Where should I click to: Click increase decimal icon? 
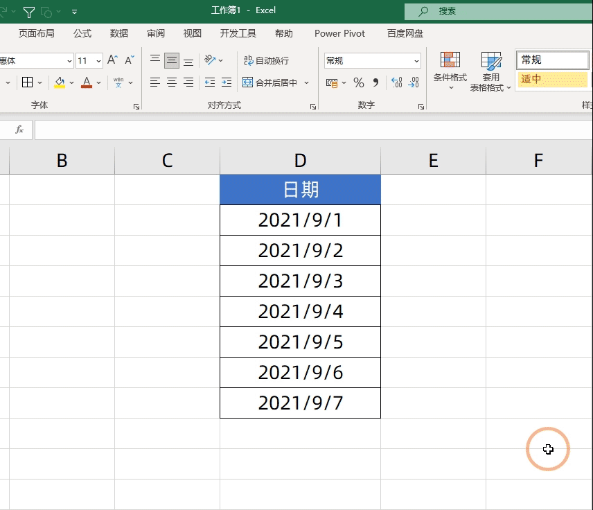[397, 82]
